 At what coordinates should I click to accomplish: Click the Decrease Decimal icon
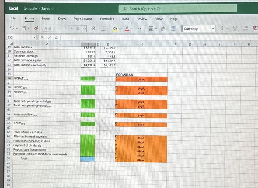click(246, 28)
